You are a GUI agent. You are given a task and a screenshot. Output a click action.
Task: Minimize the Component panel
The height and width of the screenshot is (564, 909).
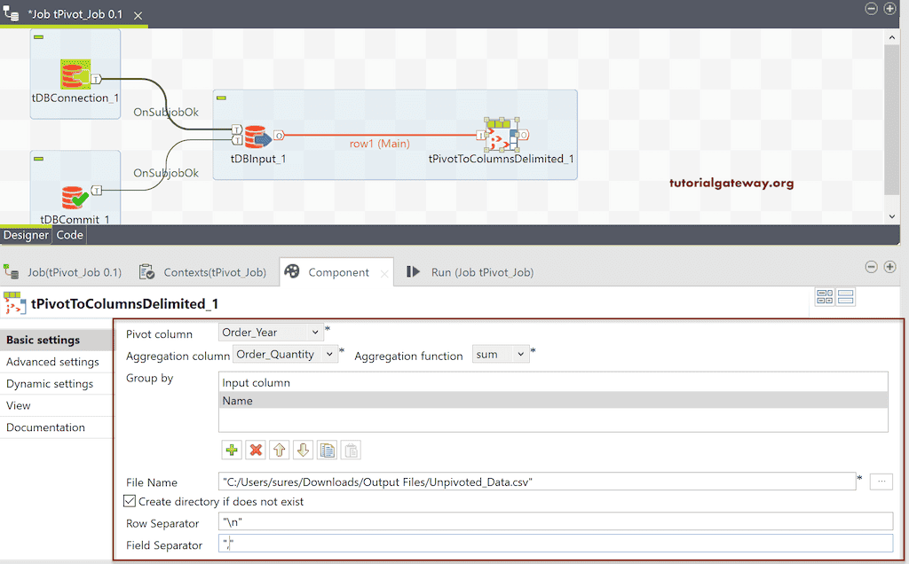click(872, 266)
